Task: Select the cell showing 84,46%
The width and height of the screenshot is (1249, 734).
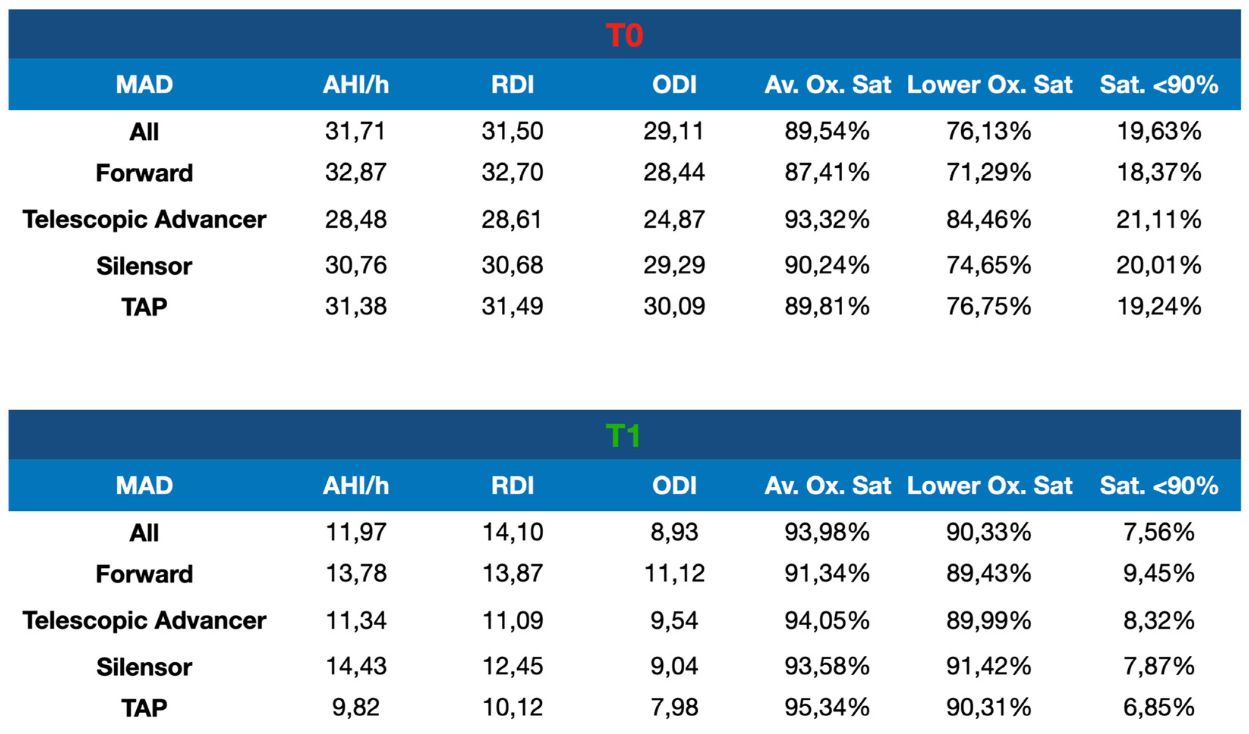Action: [x=989, y=219]
